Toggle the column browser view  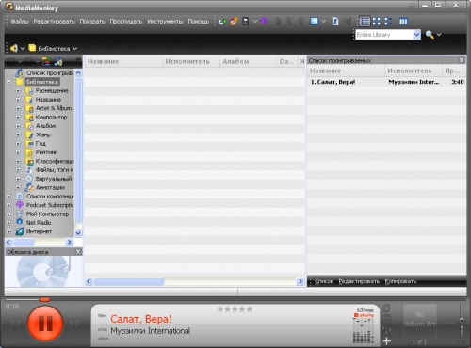(x=403, y=22)
